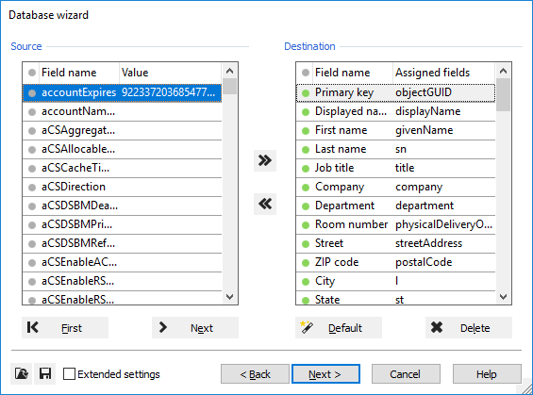Open Help for the wizard
533x395 pixels.
click(x=487, y=374)
